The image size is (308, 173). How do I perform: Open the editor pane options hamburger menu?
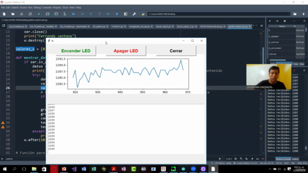(261, 25)
